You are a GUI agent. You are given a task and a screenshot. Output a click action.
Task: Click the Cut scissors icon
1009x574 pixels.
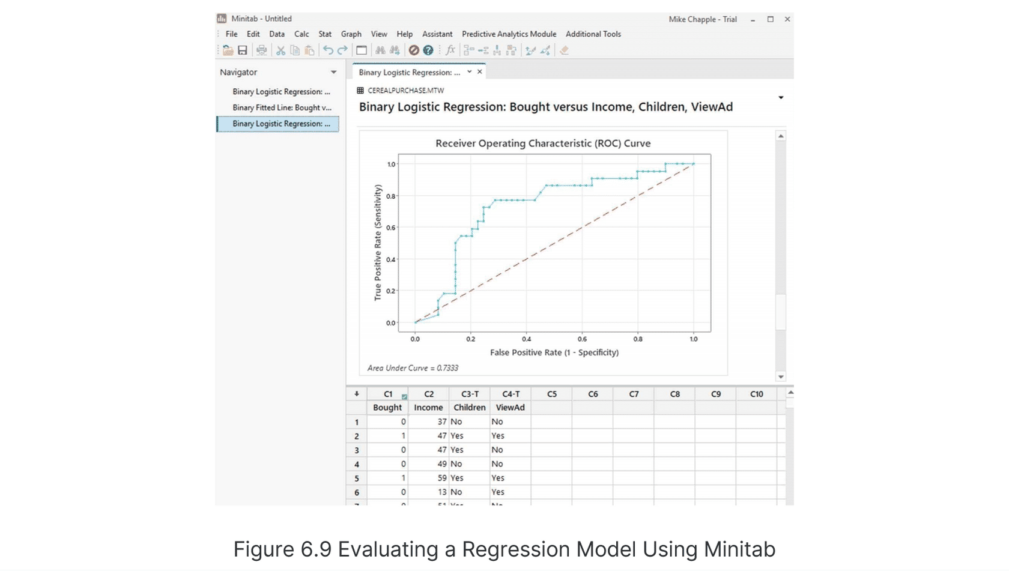pyautogui.click(x=280, y=50)
